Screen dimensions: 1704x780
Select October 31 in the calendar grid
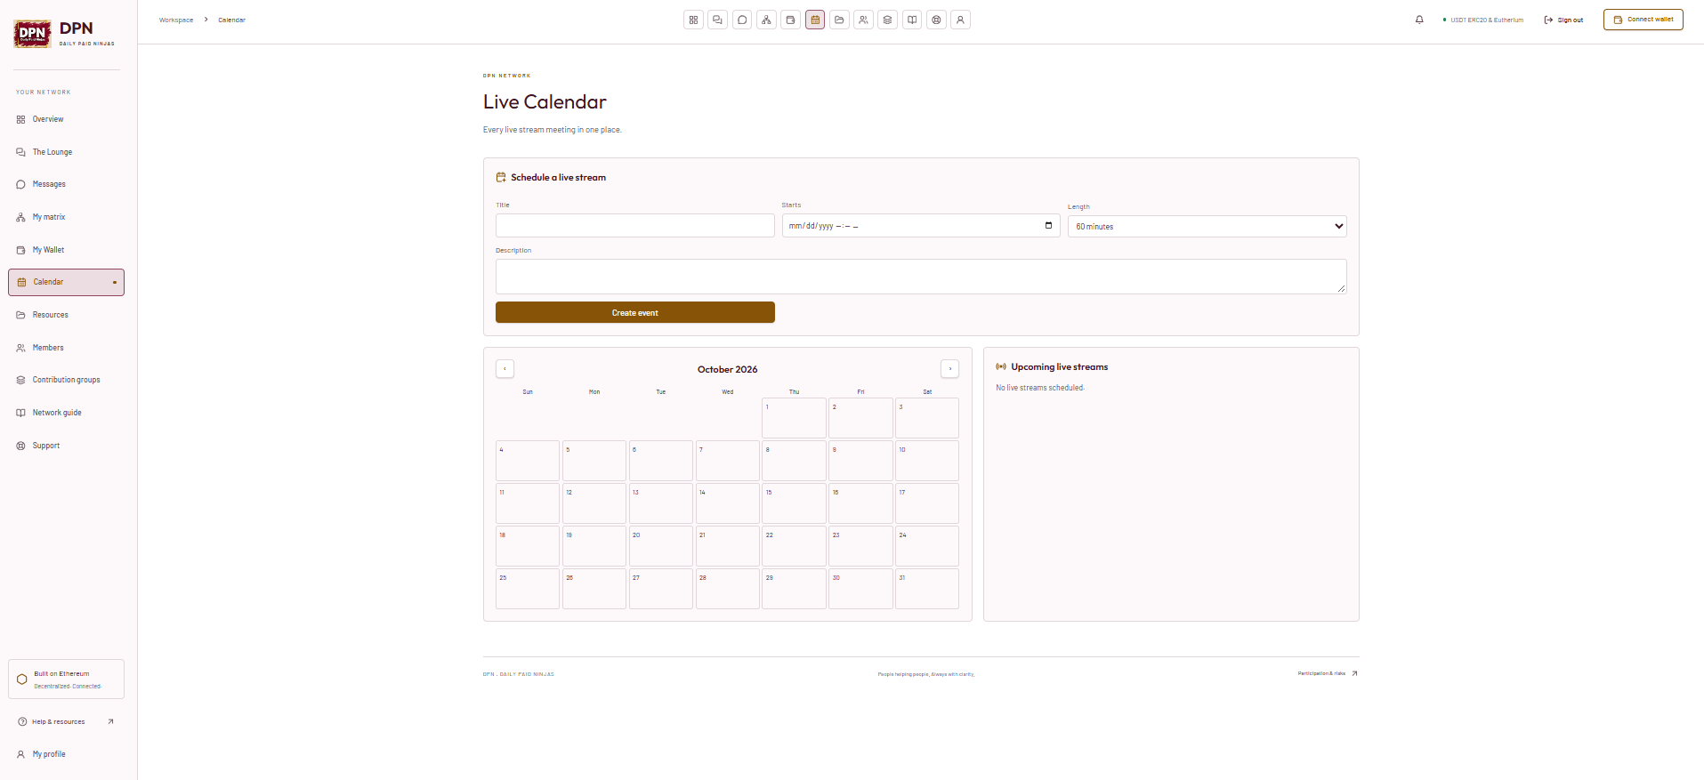point(927,589)
